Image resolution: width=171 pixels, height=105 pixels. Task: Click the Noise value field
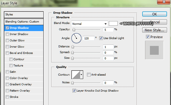pos(108,83)
